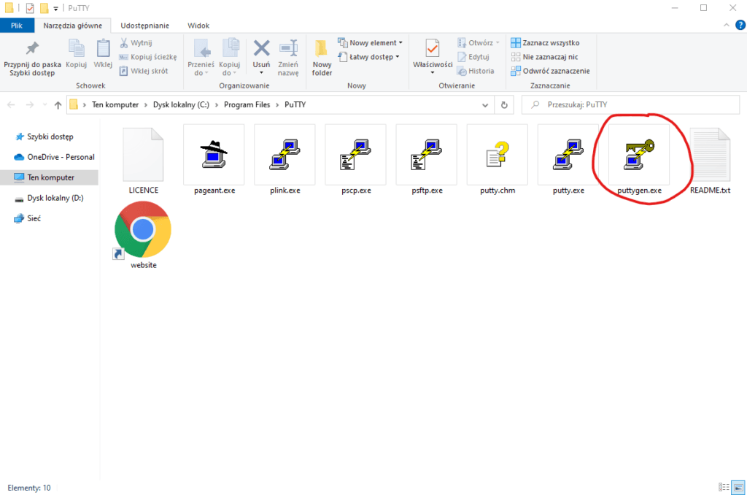Open the Plik menu
The height and width of the screenshot is (495, 747).
click(x=17, y=26)
